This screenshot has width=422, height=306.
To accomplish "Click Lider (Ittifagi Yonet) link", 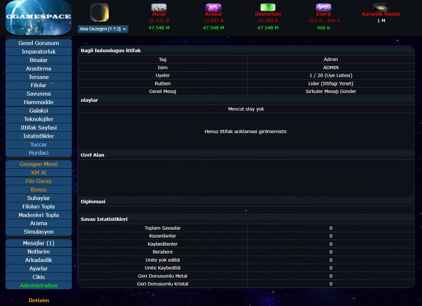I will click(x=331, y=83).
